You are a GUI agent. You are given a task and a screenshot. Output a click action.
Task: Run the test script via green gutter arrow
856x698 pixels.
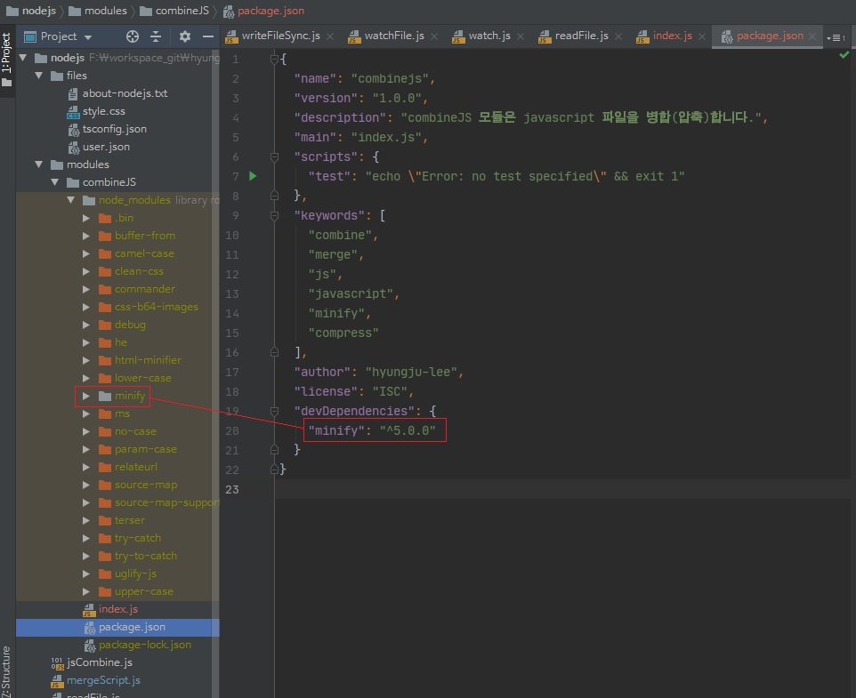pos(253,176)
